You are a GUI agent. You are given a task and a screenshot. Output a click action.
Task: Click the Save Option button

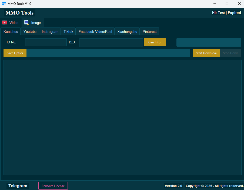click(x=15, y=53)
